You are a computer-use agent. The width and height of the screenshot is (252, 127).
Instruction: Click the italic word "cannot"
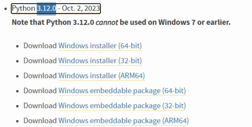pos(107,22)
